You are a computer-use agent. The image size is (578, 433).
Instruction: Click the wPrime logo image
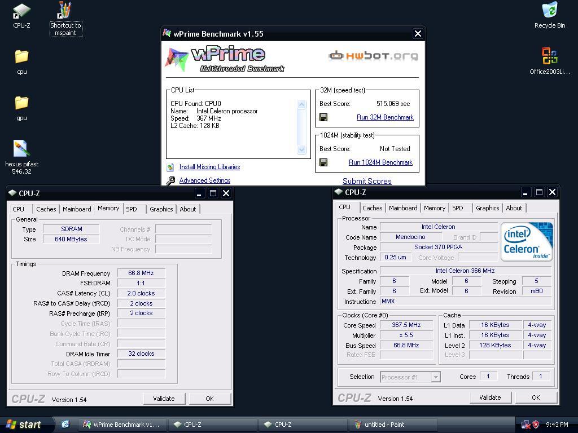(x=225, y=59)
